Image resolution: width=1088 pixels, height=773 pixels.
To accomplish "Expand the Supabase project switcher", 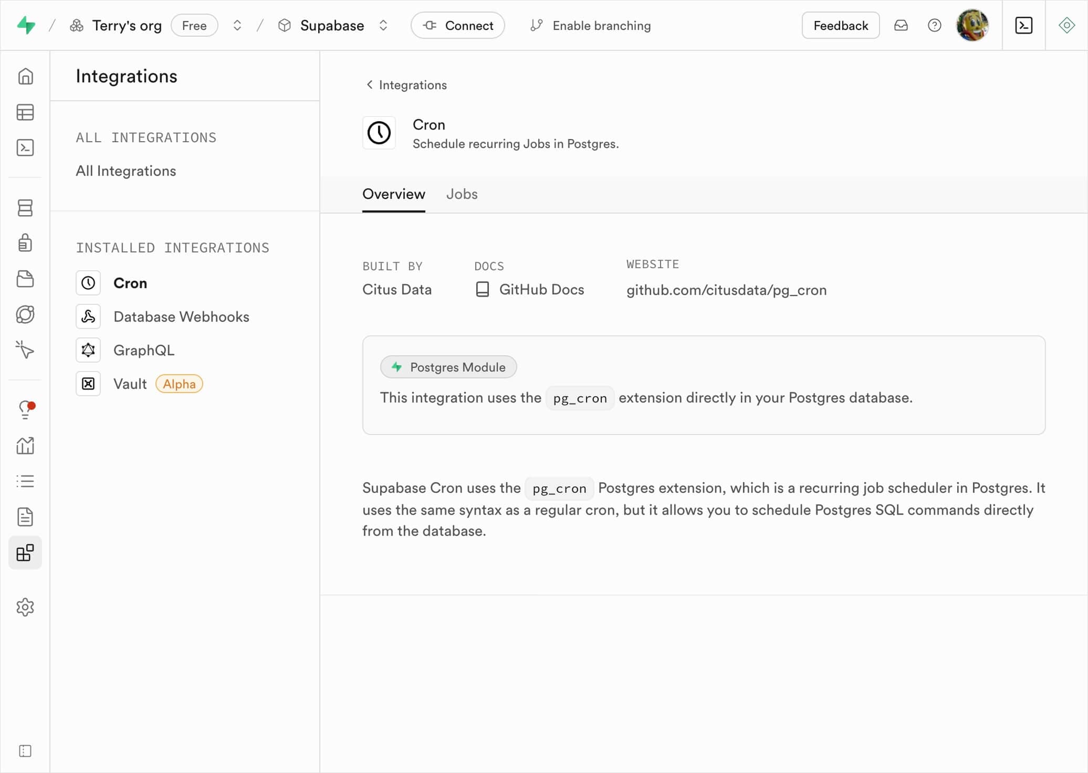I will tap(383, 25).
